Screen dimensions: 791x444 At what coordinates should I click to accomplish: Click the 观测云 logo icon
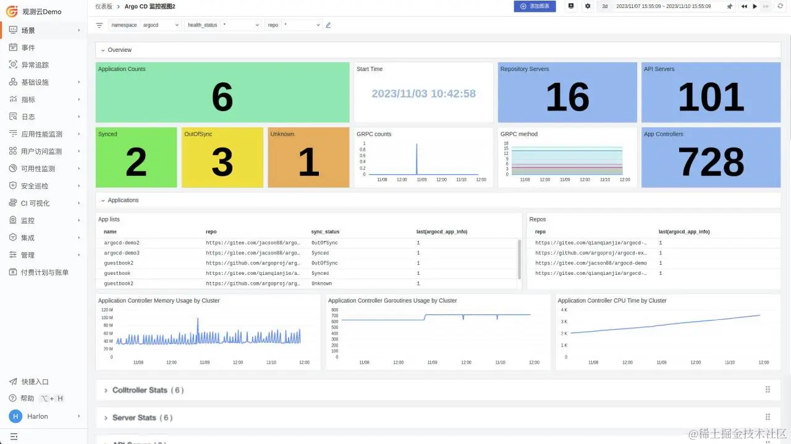pyautogui.click(x=12, y=11)
